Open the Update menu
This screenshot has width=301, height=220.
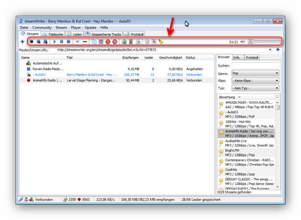pyautogui.click(x=90, y=28)
